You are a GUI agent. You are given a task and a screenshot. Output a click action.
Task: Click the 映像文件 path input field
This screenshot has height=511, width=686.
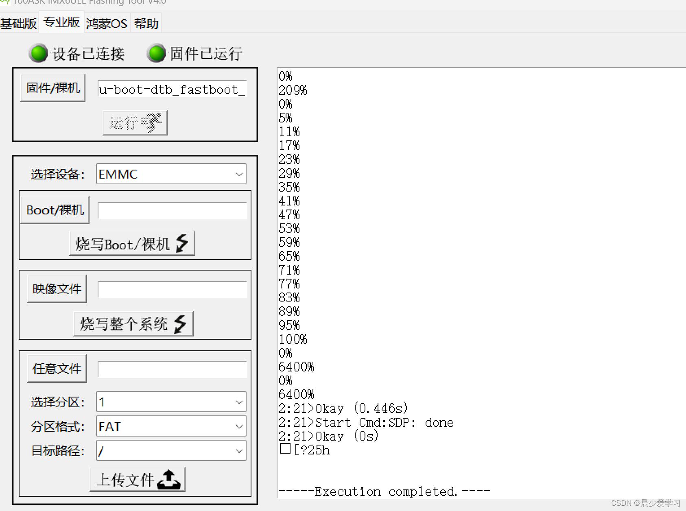[172, 290]
